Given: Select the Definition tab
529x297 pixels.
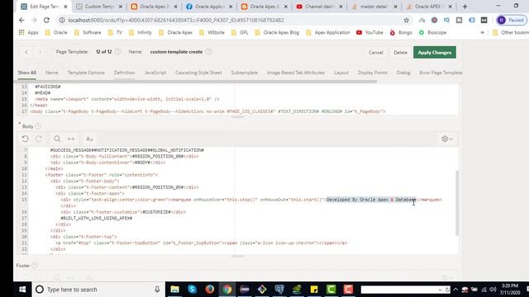Looking at the screenshot, I should (x=124, y=73).
